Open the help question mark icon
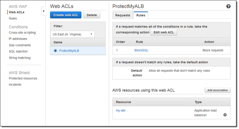Screen dimensions: 239x129 point(228,6)
